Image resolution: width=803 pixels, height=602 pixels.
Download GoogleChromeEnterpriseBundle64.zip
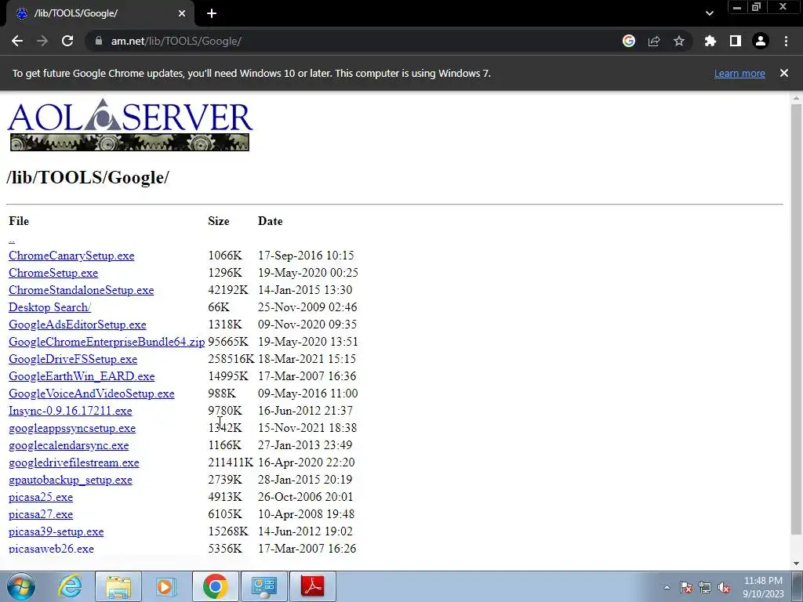107,342
